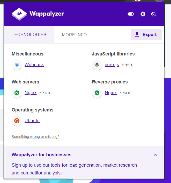171x183 pixels.
Task: Collapse the Wappalyzer for businesses section
Action: (x=155, y=155)
